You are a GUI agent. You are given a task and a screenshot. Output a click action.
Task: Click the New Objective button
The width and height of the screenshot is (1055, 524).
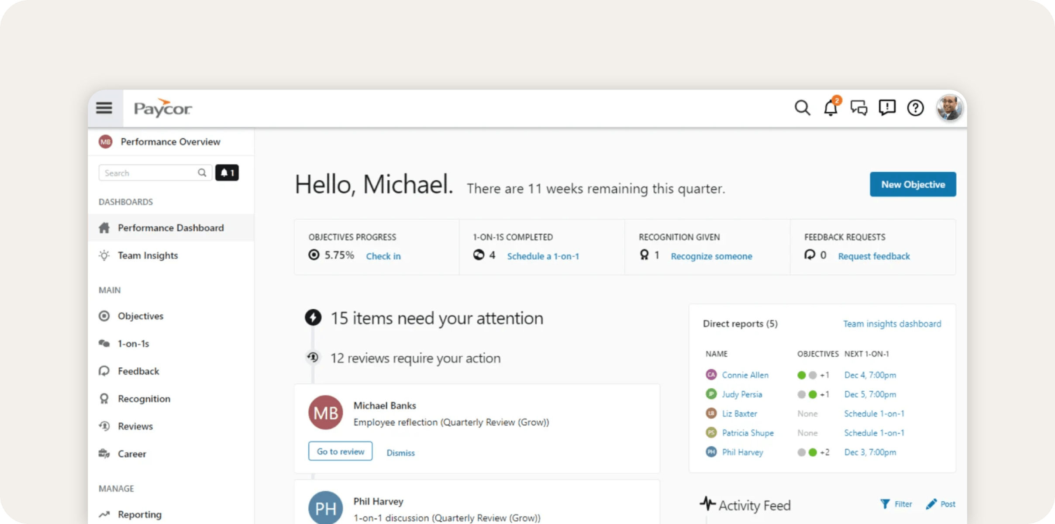[x=913, y=184]
